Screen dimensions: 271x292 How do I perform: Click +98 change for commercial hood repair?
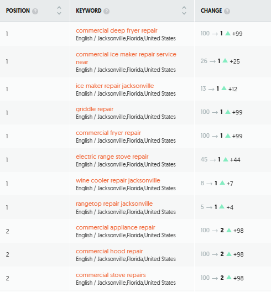tap(238, 254)
